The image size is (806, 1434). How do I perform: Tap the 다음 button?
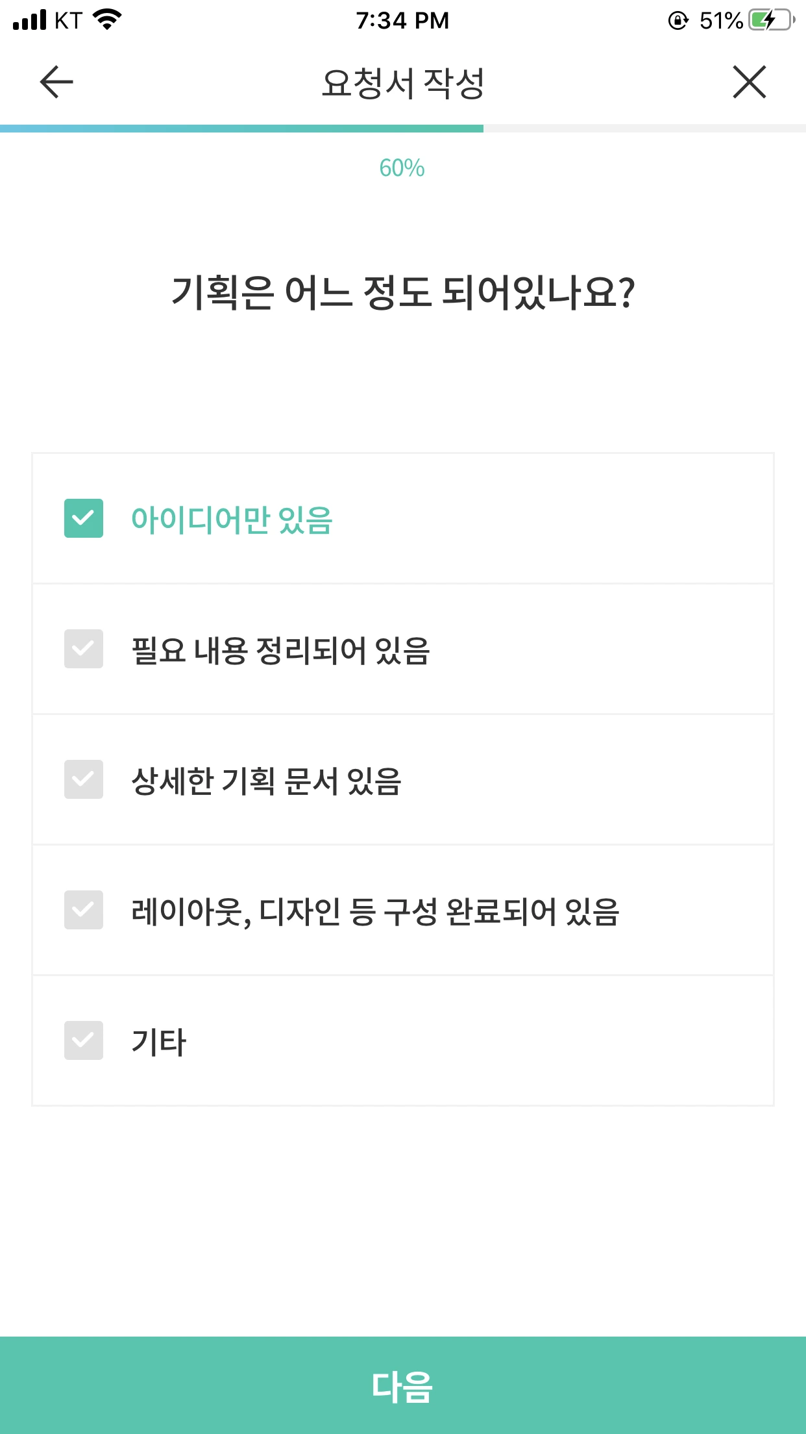[x=403, y=1385]
